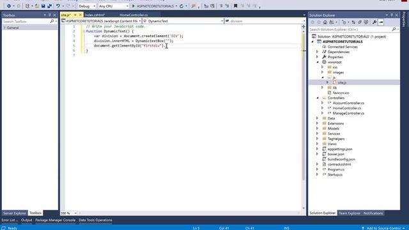The image size is (409, 230).
Task: Expand the General section in Toolbox
Action: pos(4,27)
